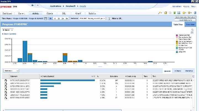Click the back navigation arrow
The width and height of the screenshot is (199, 111).
coord(33,5)
